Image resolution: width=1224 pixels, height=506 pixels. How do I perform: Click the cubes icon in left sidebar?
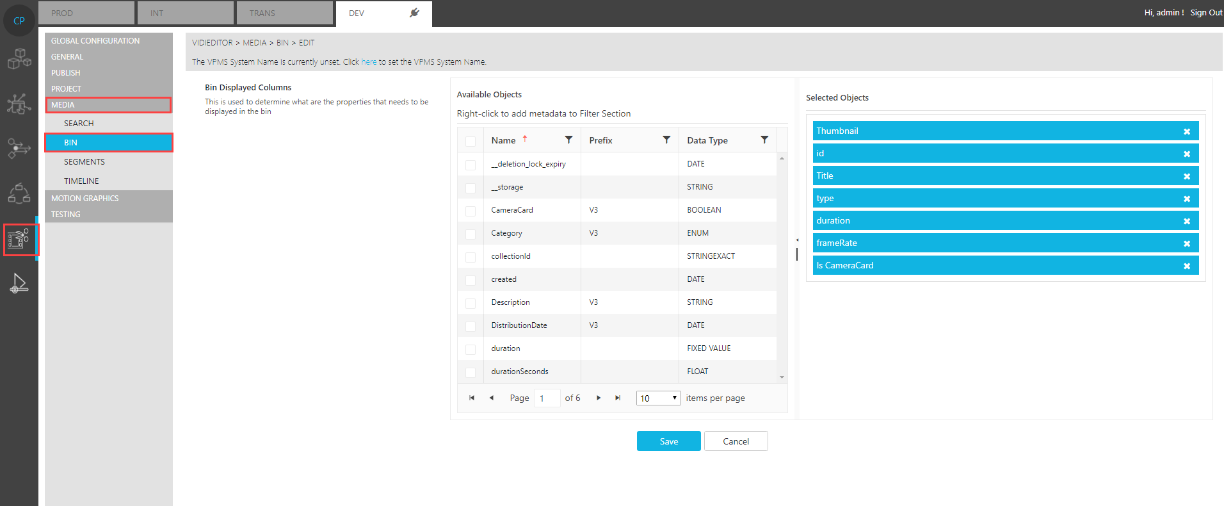coord(19,59)
